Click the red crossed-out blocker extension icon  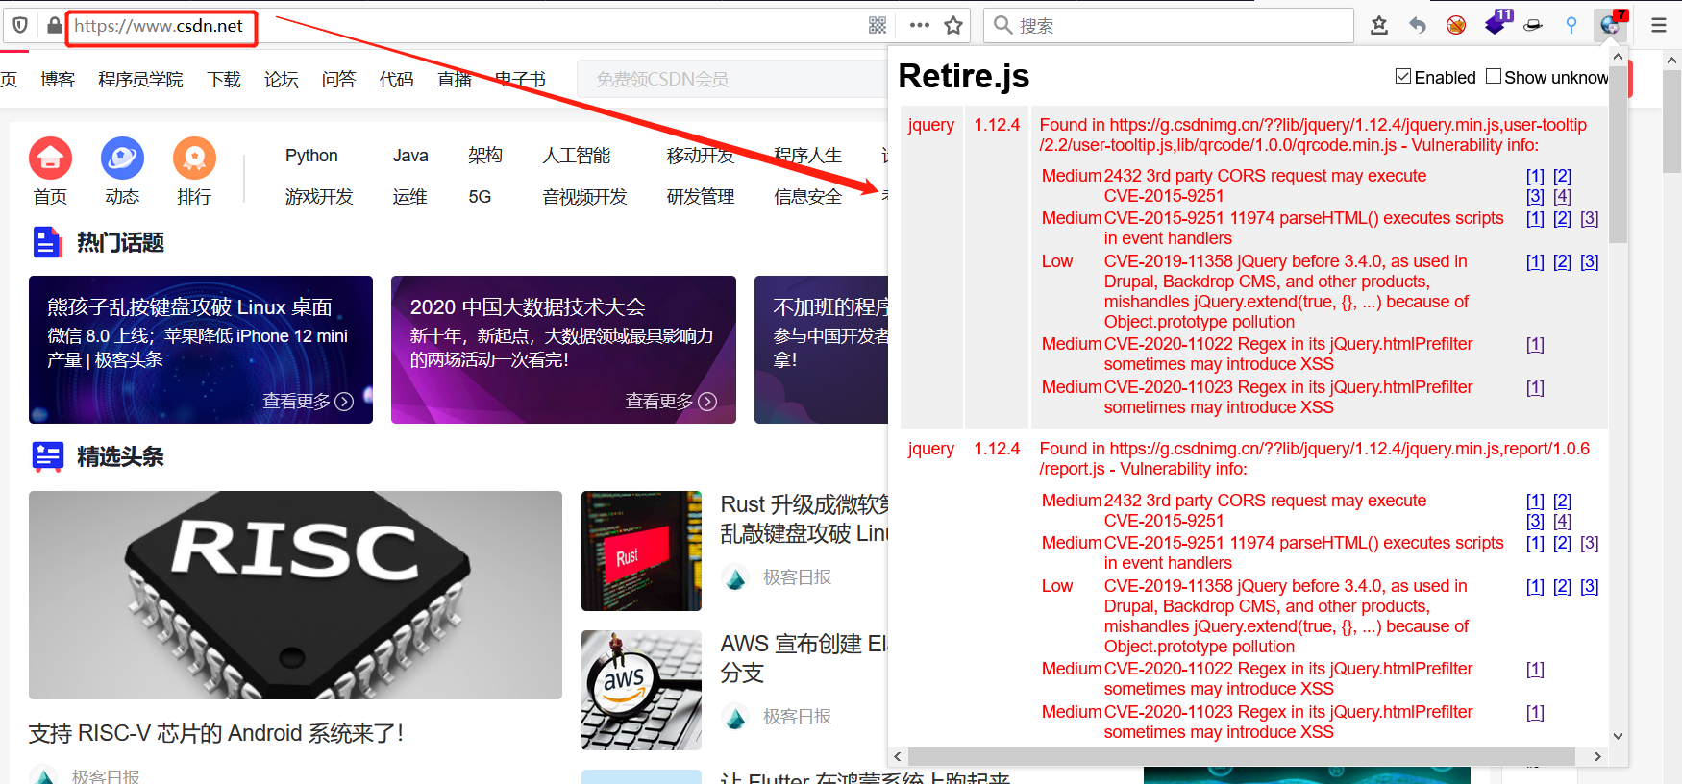pyautogui.click(x=1456, y=26)
